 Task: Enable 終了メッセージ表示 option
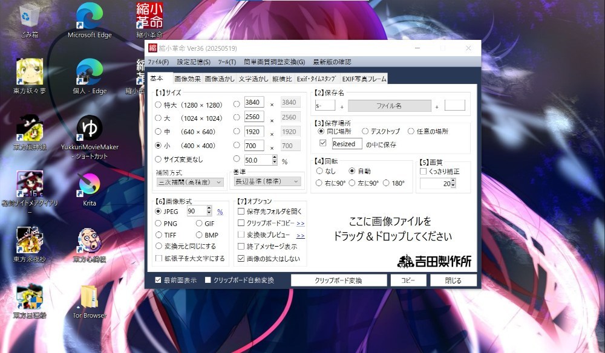(x=241, y=246)
